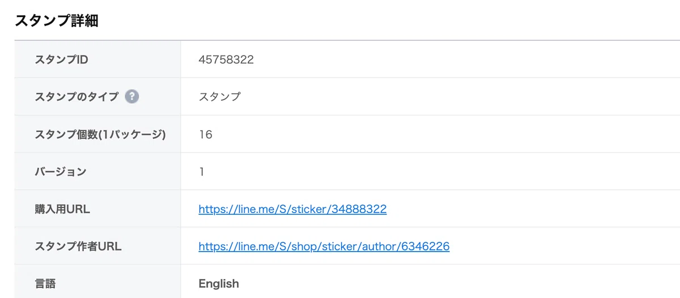This screenshot has width=680, height=298.
Task: Open the help icon beside スタンプのタイプ
Action: [x=132, y=96]
